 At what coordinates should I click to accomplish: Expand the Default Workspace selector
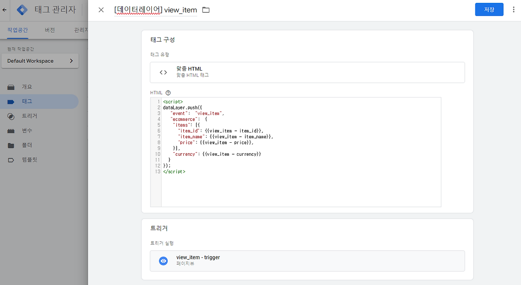click(x=39, y=61)
